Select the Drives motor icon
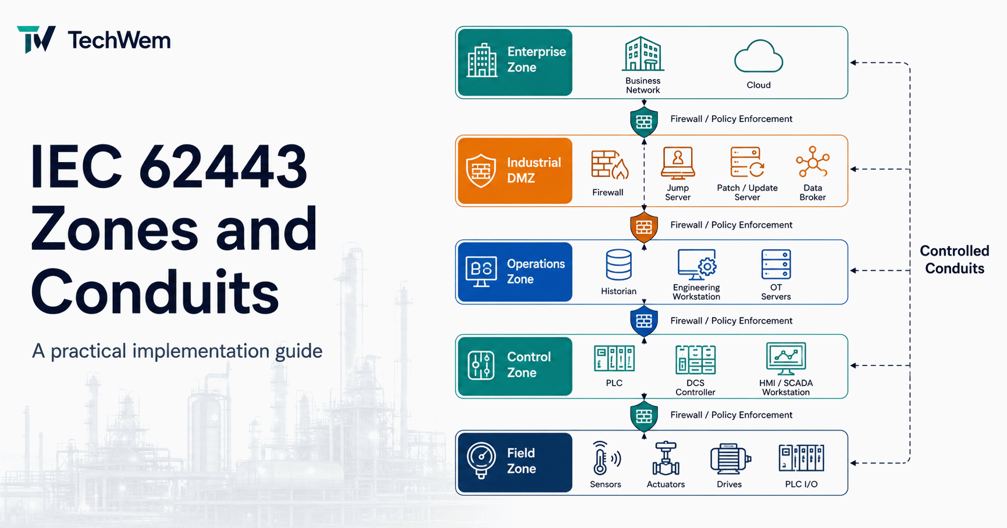The height and width of the screenshot is (528, 1007). (730, 459)
